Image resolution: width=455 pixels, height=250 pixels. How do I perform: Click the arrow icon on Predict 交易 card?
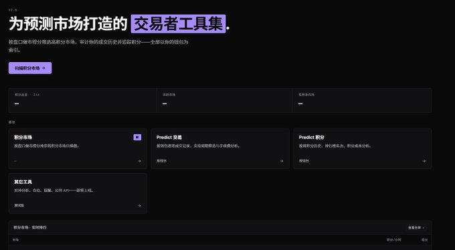pos(282,161)
